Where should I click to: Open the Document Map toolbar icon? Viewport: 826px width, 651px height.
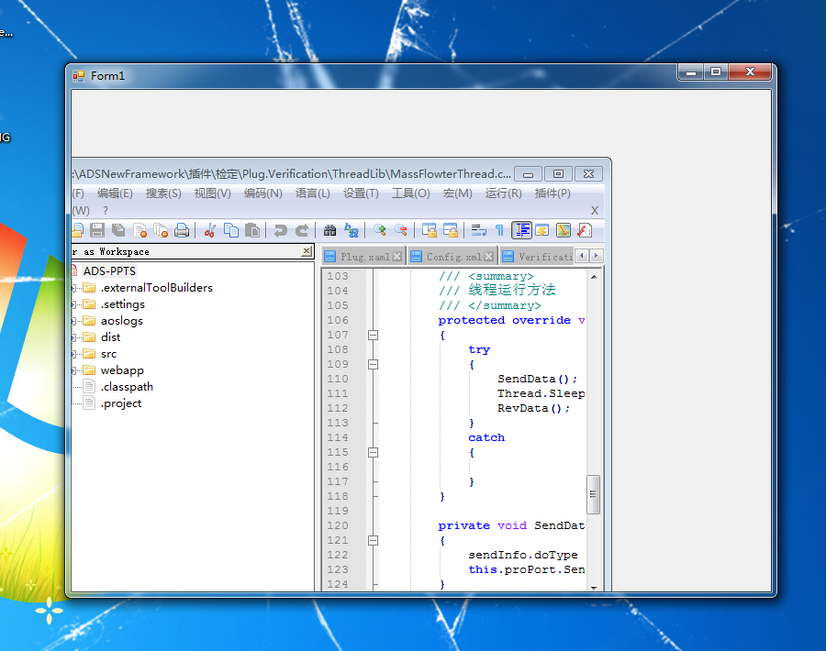[x=564, y=230]
